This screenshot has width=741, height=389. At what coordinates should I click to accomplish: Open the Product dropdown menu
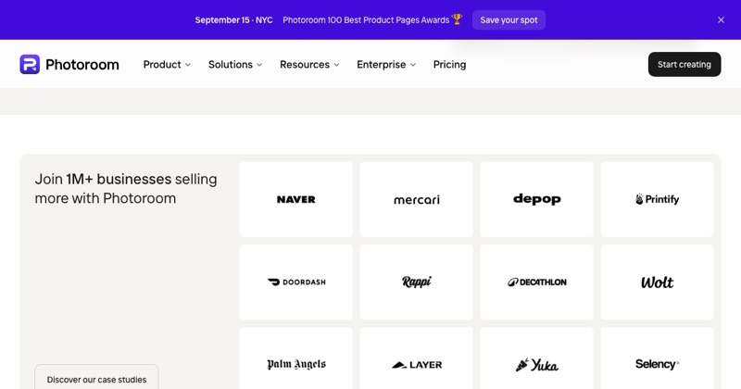click(167, 64)
